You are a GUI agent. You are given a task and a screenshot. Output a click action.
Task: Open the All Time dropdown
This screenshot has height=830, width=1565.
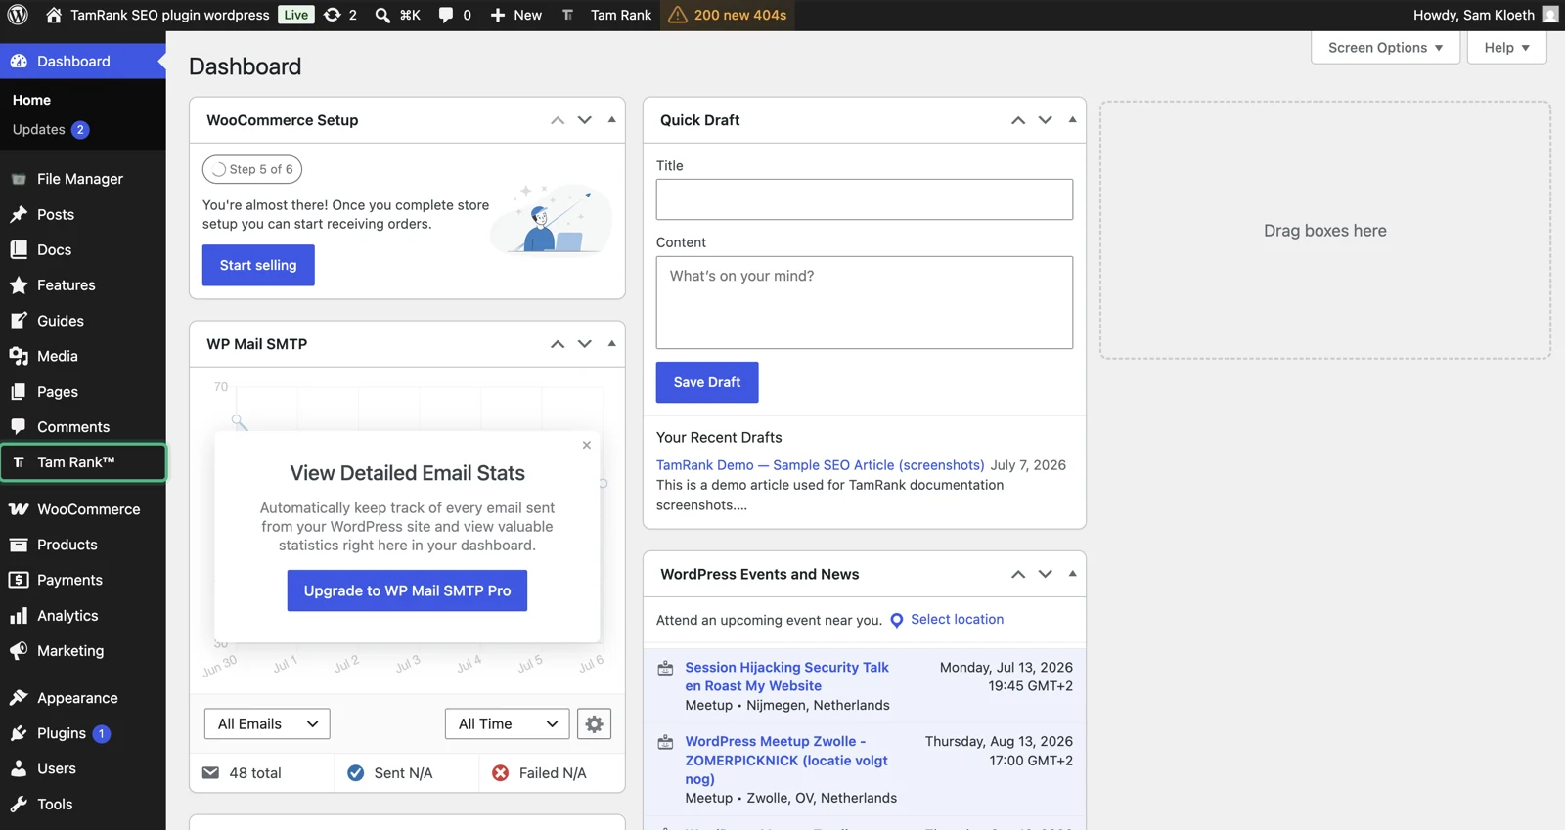[507, 723]
